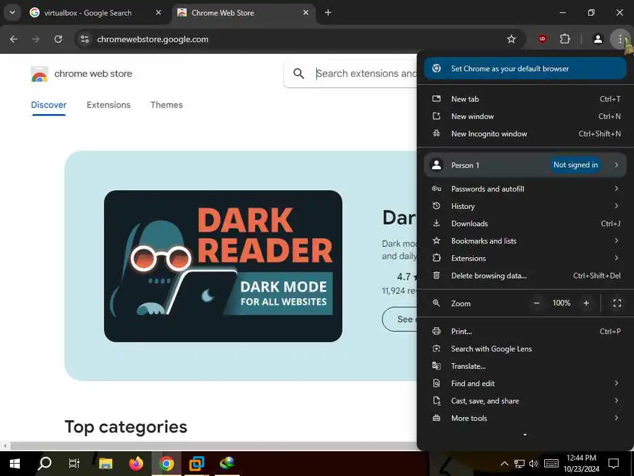Switch to the Themes store tab
The height and width of the screenshot is (476, 634).
pyautogui.click(x=167, y=105)
